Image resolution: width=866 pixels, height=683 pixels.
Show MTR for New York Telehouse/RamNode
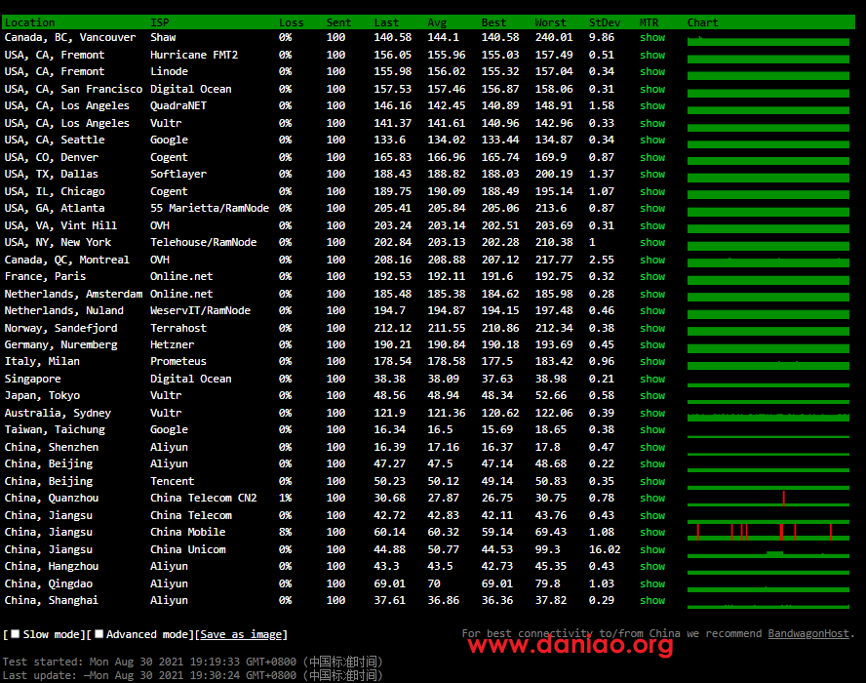[x=652, y=243]
